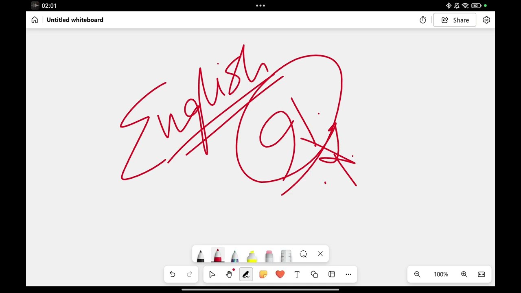
Task: Click the Share button
Action: click(x=455, y=20)
